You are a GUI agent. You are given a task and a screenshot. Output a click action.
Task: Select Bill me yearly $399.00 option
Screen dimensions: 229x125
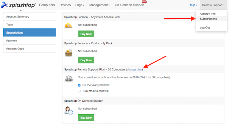pos(79,85)
